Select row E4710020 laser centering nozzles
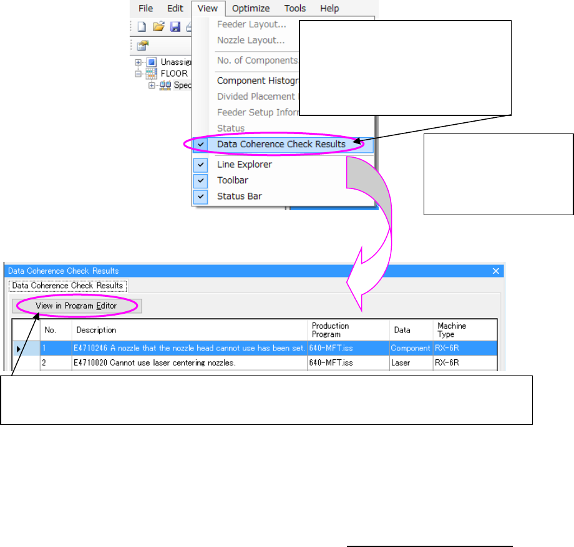This screenshot has height=547, width=574. 255,363
